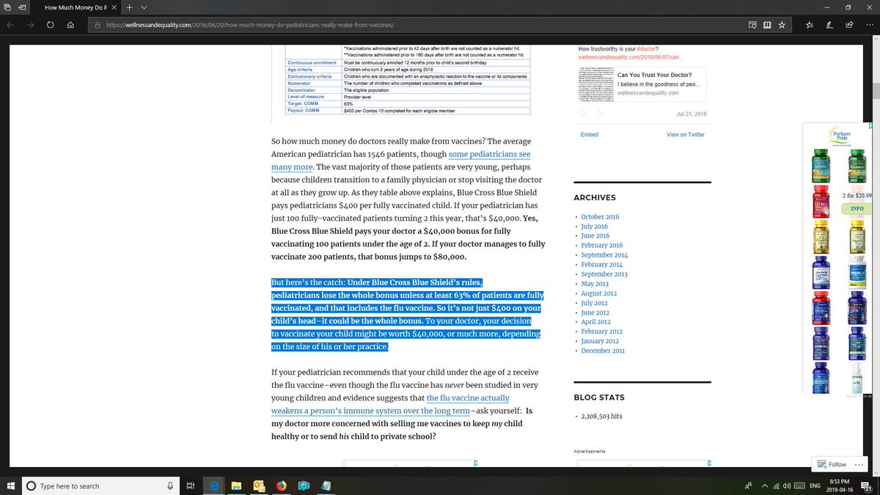Click the Puritan's Pride INFO button

[x=857, y=208]
